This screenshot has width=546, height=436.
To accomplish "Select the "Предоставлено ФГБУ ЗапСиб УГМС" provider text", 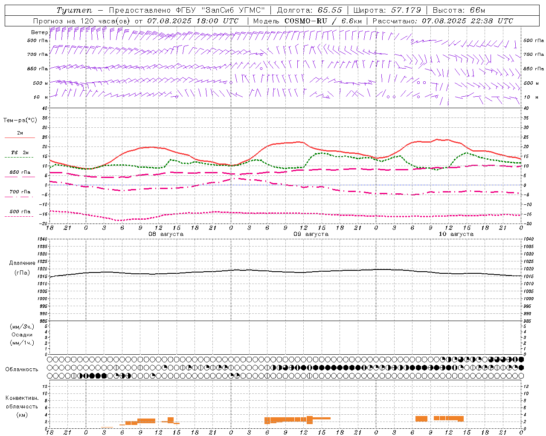I will [187, 10].
